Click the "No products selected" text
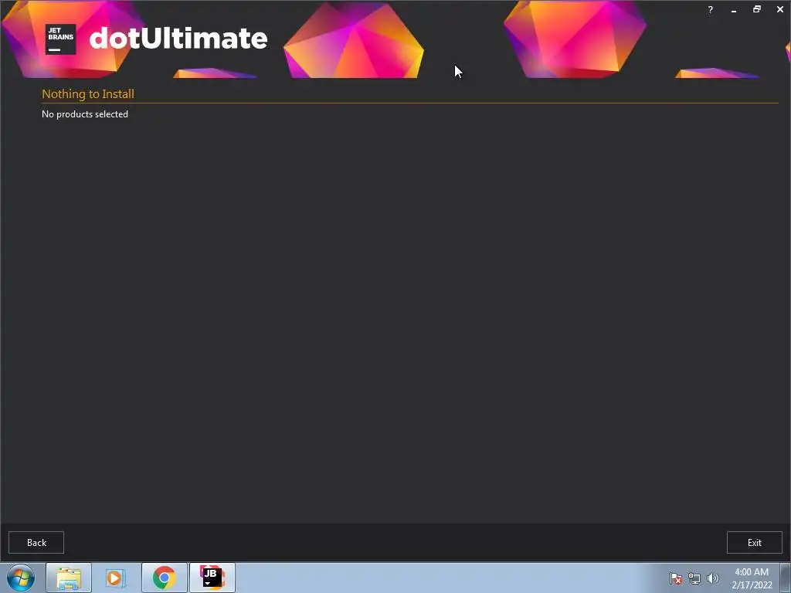 click(85, 114)
